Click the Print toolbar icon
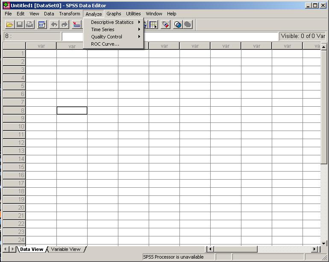Screen dimensions: 329x262 [29, 25]
